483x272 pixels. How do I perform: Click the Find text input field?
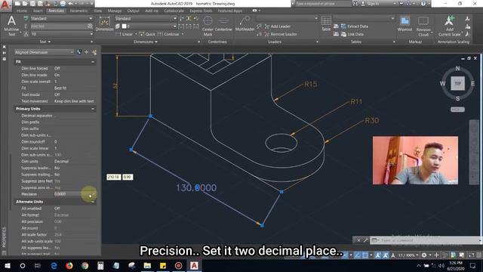click(58, 26)
